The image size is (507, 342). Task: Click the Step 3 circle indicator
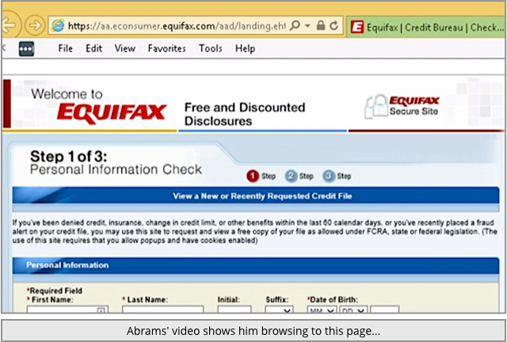[x=329, y=177]
